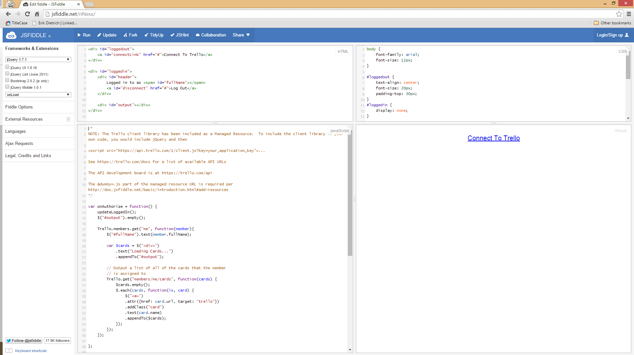The image size is (634, 355).
Task: Reload the page with refresh icon
Action: (28, 14)
